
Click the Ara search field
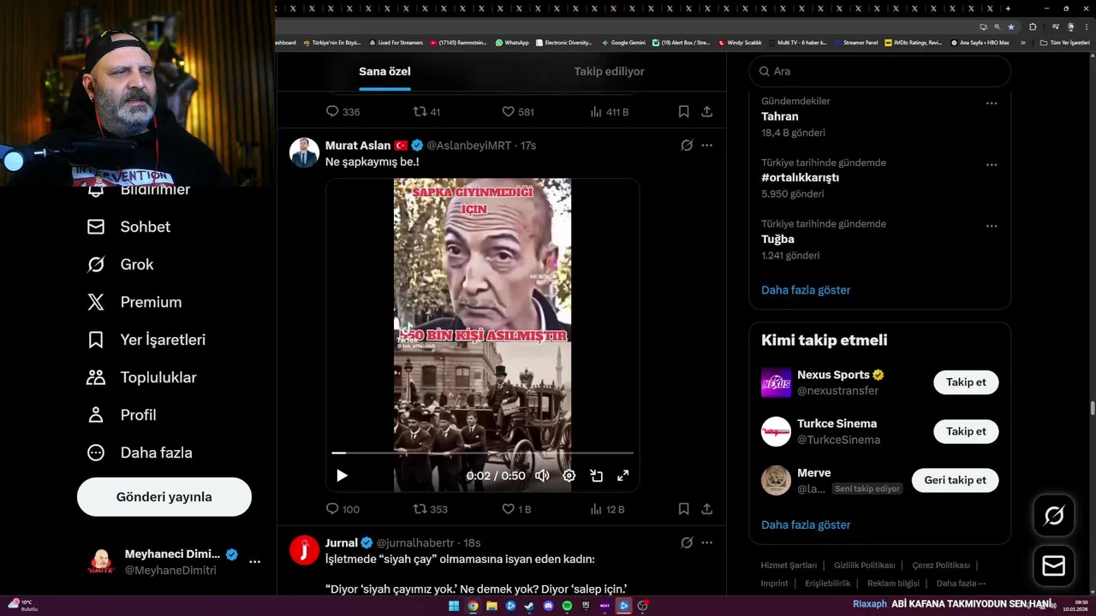pyautogui.click(x=880, y=71)
